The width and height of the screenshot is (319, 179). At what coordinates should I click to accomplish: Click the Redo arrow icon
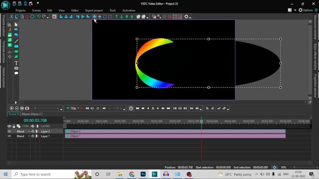[x=43, y=16]
